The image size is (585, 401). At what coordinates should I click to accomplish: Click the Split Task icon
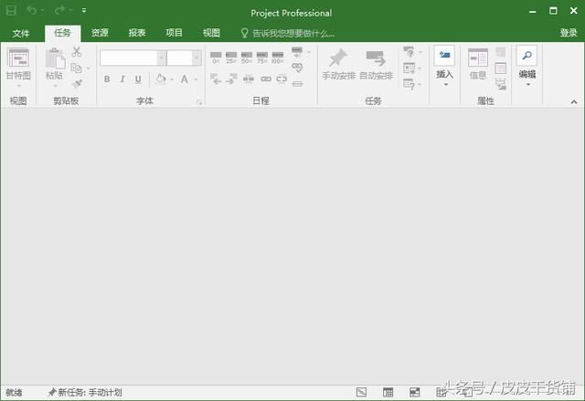coord(249,79)
